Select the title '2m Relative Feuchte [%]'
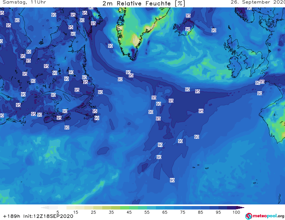Image resolution: width=285 pixels, height=220 pixels. (x=144, y=3)
